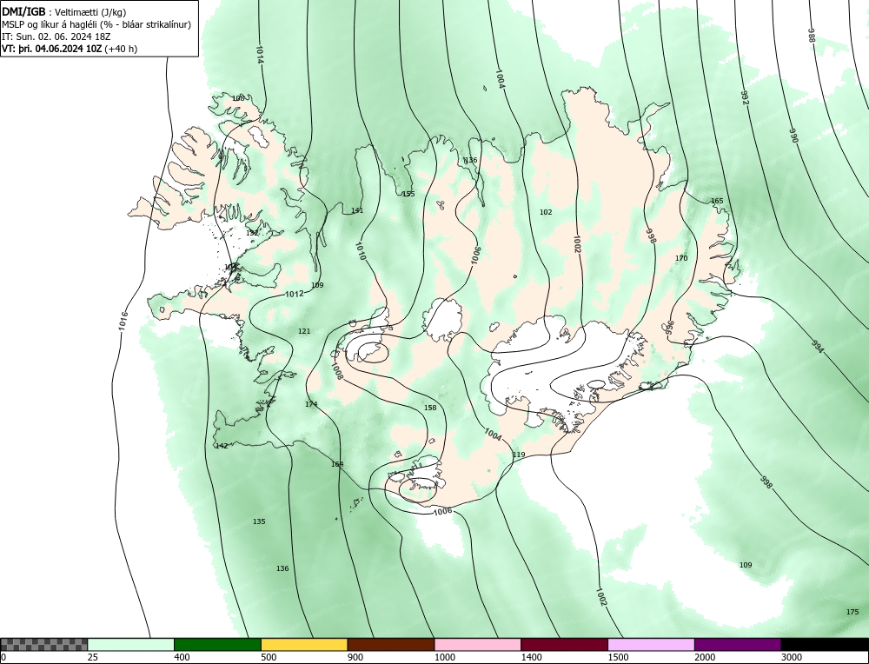The height and width of the screenshot is (664, 869).
Task: Click the station value 135
Action: (259, 521)
